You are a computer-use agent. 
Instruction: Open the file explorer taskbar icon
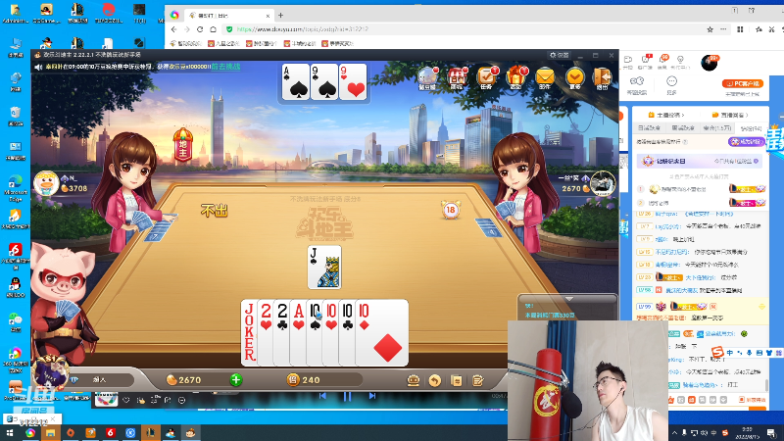(50, 433)
